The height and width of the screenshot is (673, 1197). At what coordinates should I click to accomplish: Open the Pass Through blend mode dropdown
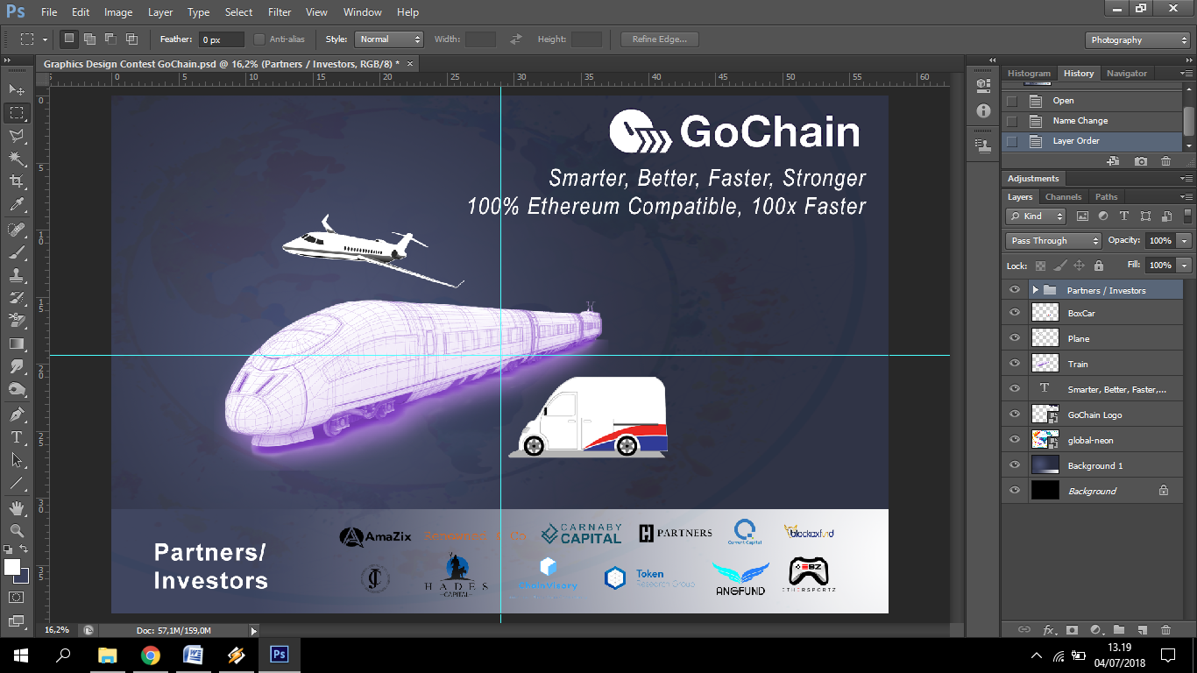1053,241
